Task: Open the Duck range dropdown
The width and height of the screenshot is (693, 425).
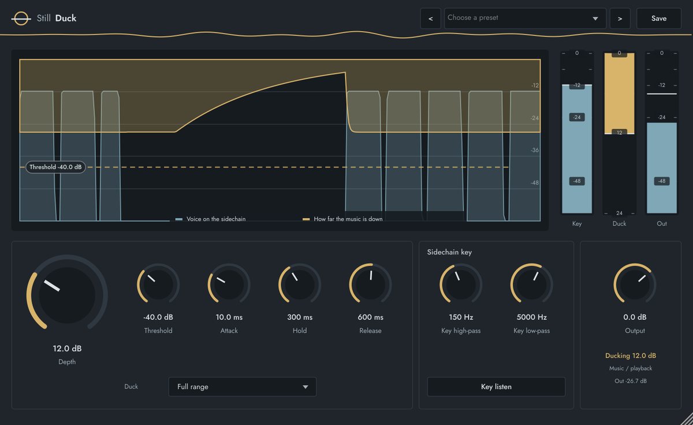Action: tap(243, 387)
